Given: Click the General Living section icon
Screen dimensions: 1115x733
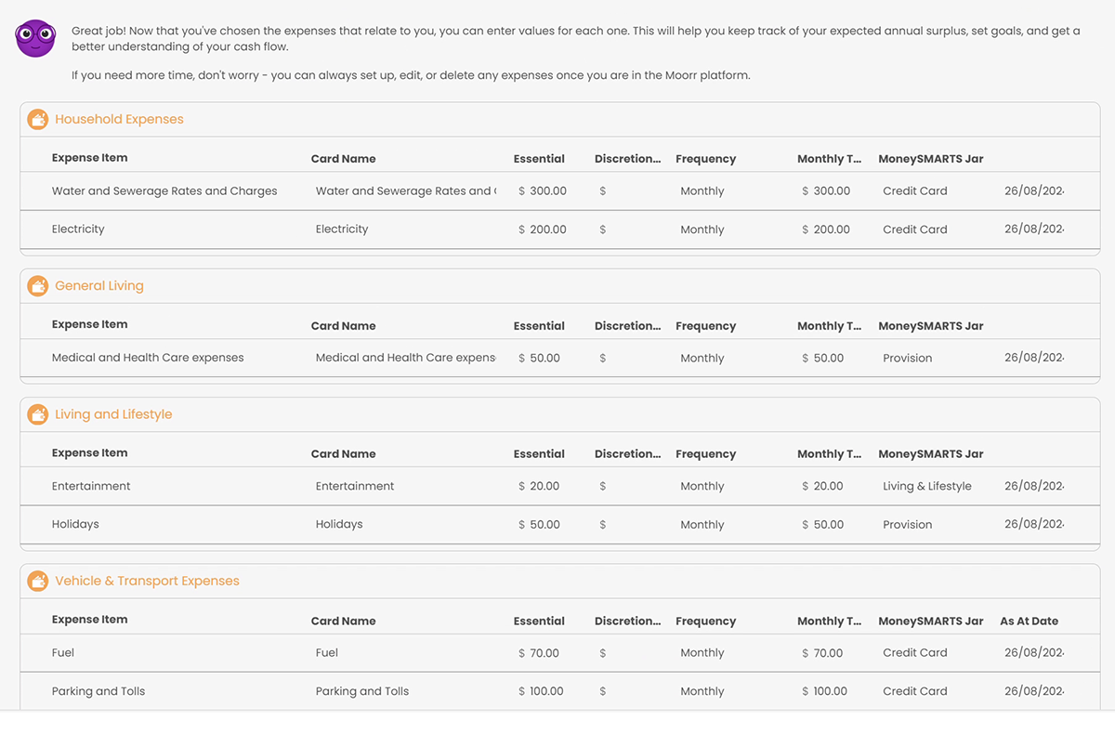Looking at the screenshot, I should coord(37,286).
